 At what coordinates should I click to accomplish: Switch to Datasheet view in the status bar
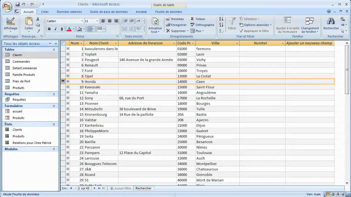(328, 195)
